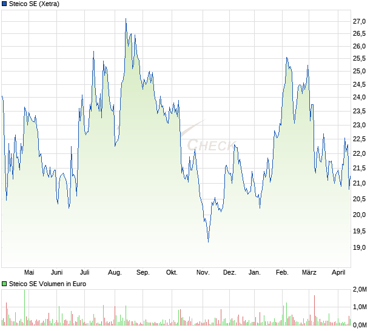
Task: Click the 20,5 price axis value
Action: (x=359, y=199)
